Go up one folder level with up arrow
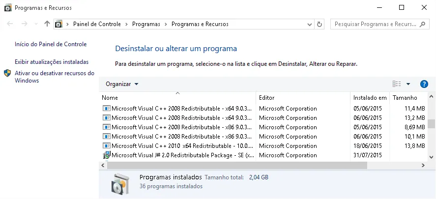The height and width of the screenshot is (199, 436). coord(47,24)
